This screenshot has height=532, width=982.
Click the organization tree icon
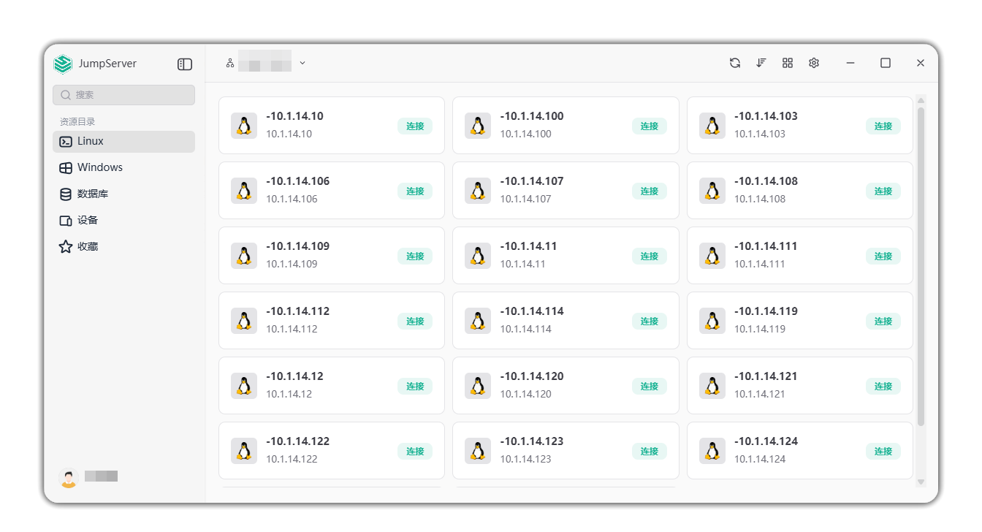[x=230, y=62]
